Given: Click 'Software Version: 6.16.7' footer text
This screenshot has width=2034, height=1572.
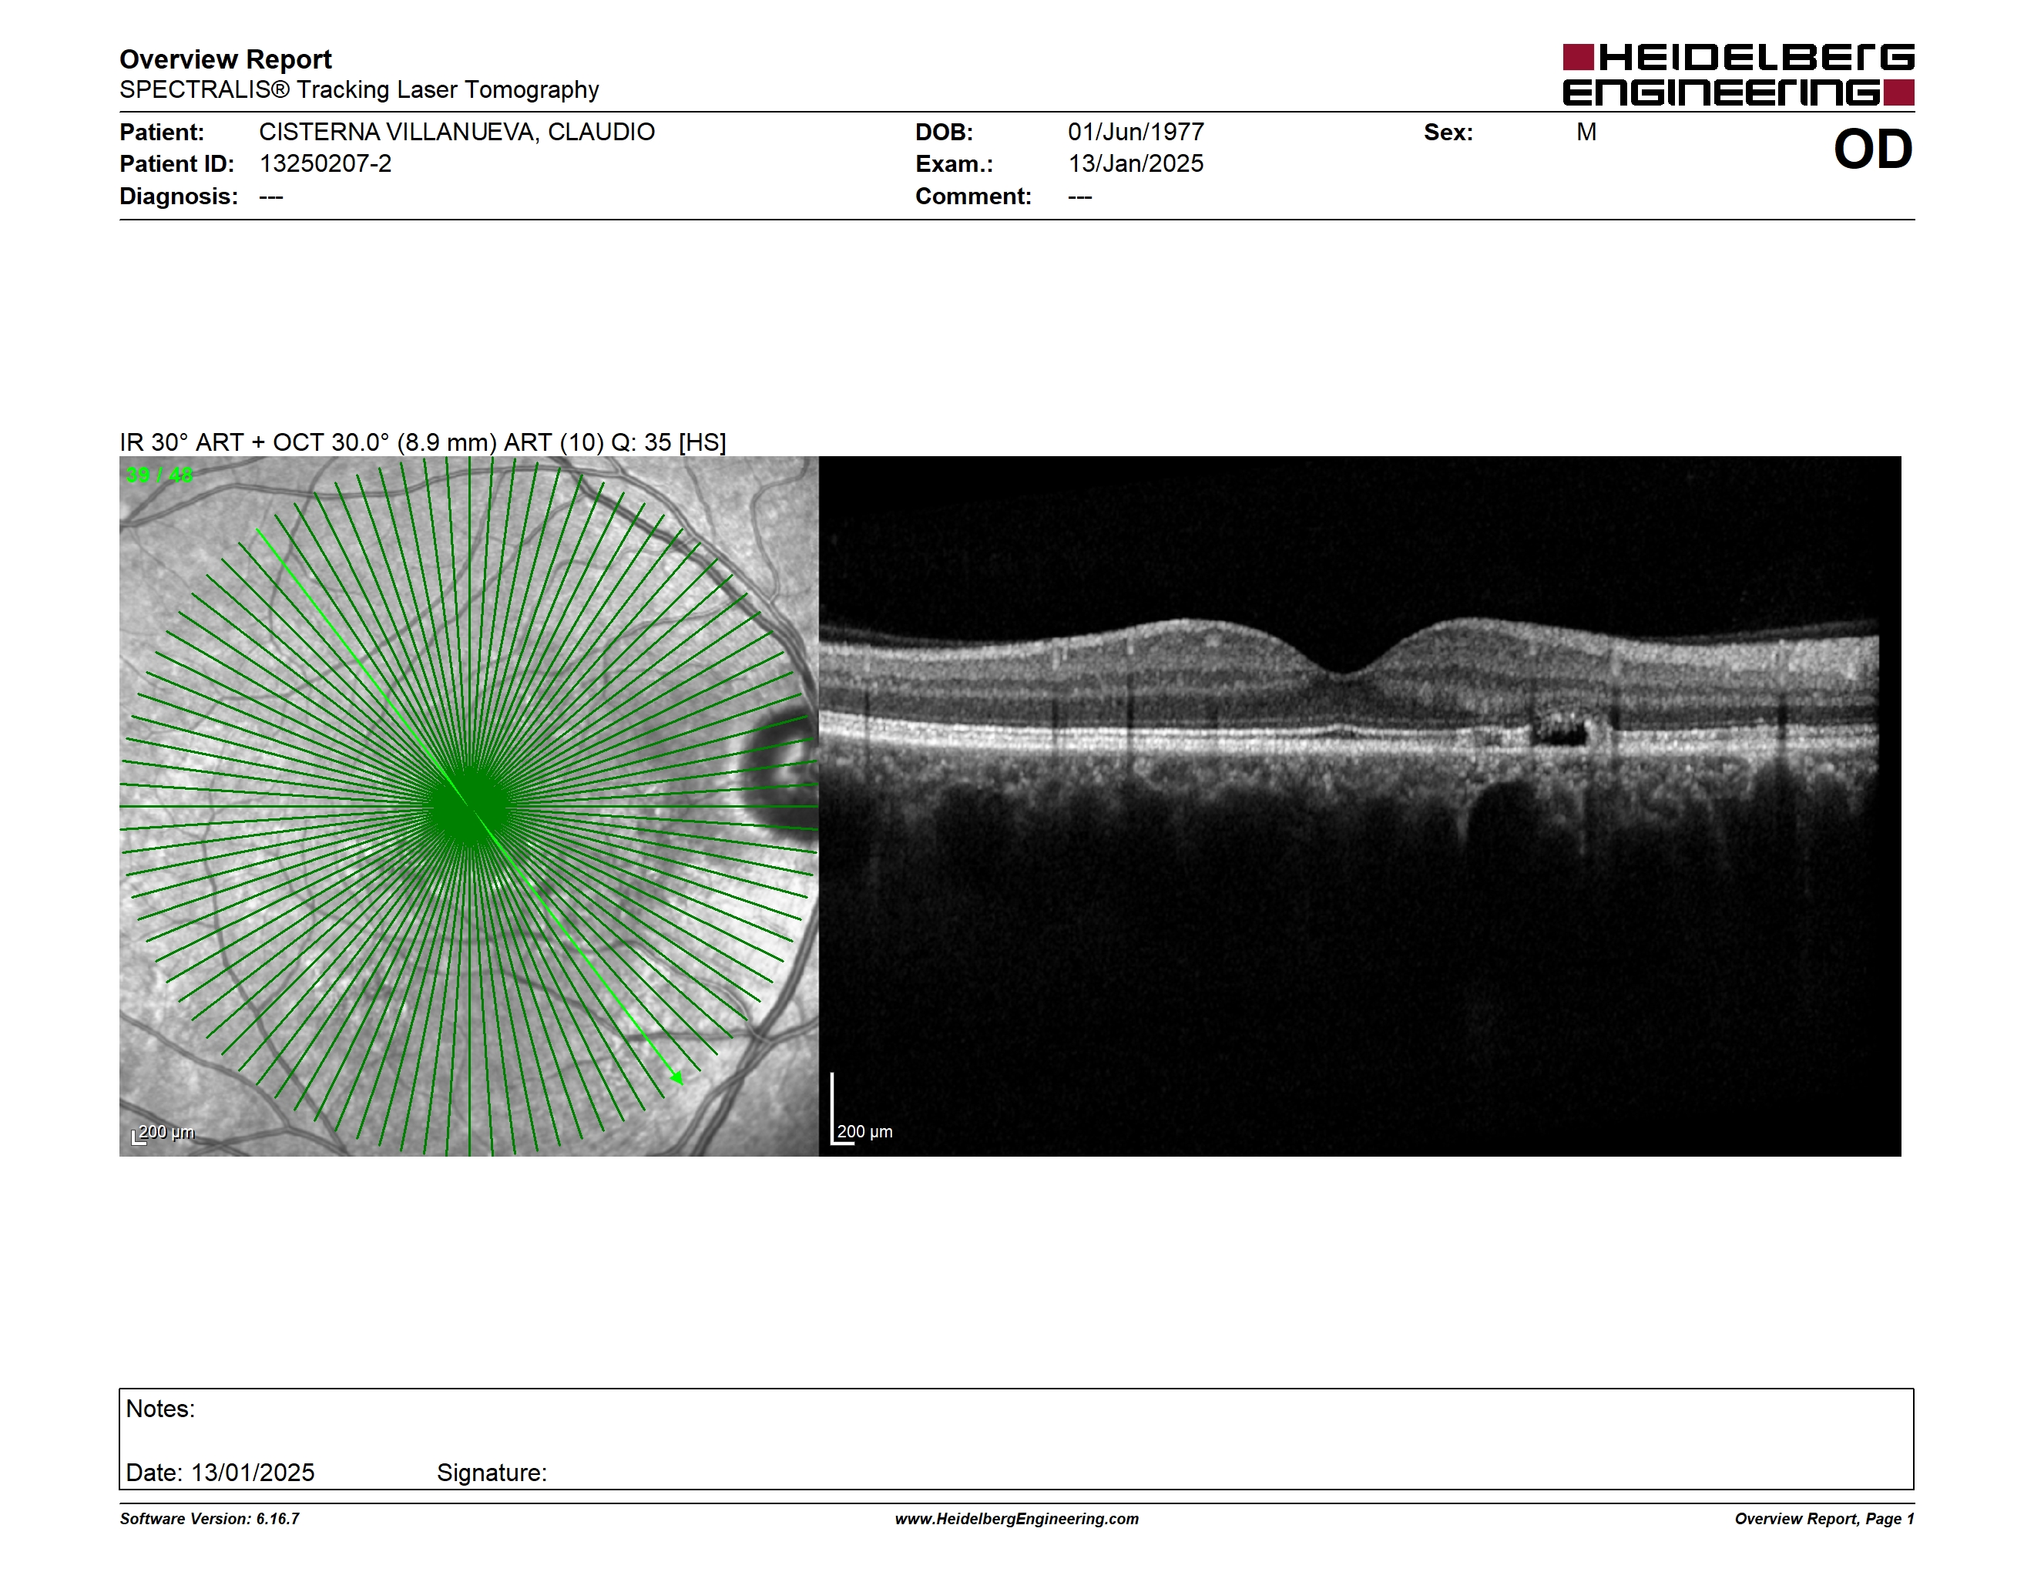Looking at the screenshot, I should (x=210, y=1519).
